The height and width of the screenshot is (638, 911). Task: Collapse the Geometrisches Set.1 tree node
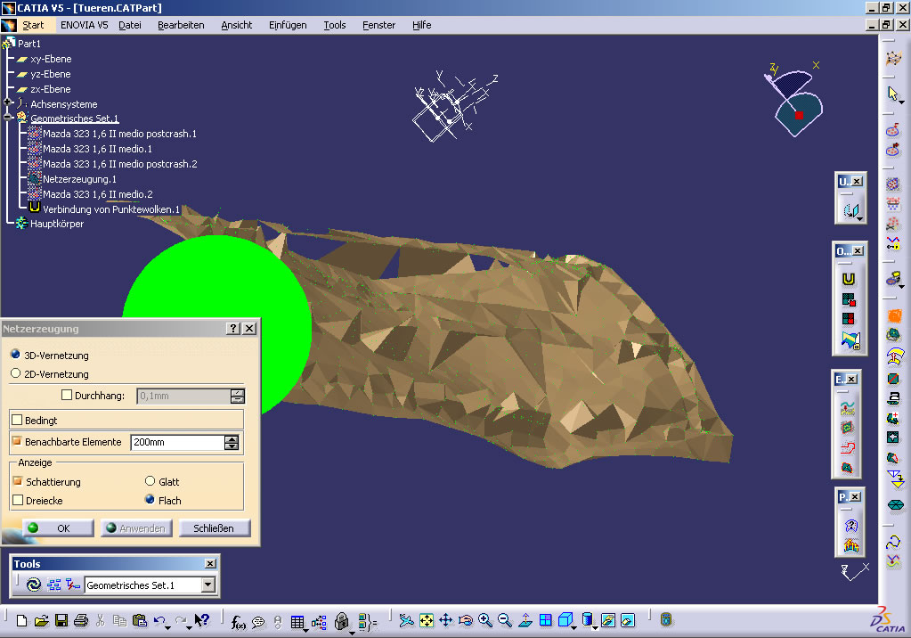point(7,118)
